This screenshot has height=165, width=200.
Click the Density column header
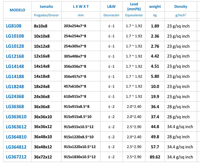(x=180, y=7)
